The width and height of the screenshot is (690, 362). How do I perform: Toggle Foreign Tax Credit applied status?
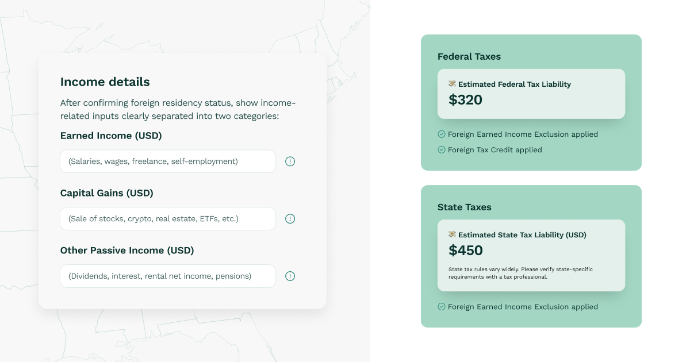pyautogui.click(x=495, y=150)
